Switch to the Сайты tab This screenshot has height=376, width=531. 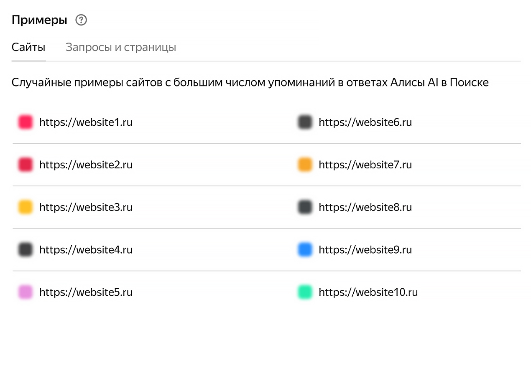[x=28, y=47]
